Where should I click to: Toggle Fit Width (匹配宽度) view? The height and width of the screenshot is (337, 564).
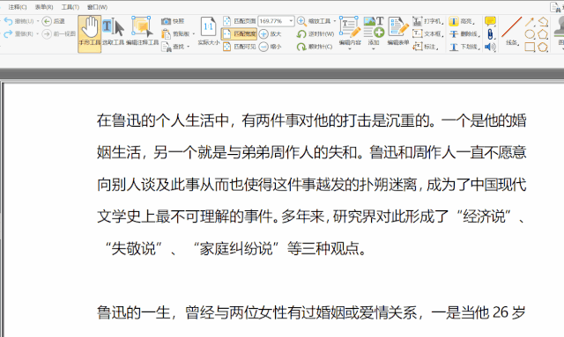click(239, 33)
